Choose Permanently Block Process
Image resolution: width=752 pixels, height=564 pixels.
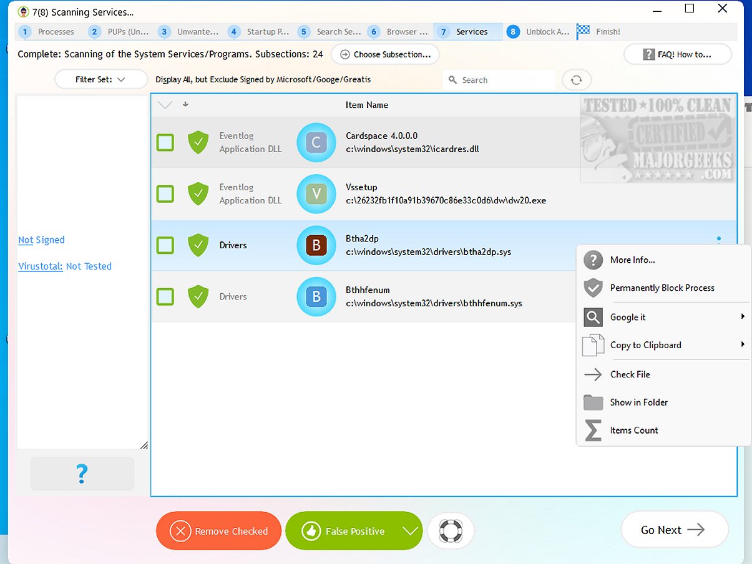[663, 288]
